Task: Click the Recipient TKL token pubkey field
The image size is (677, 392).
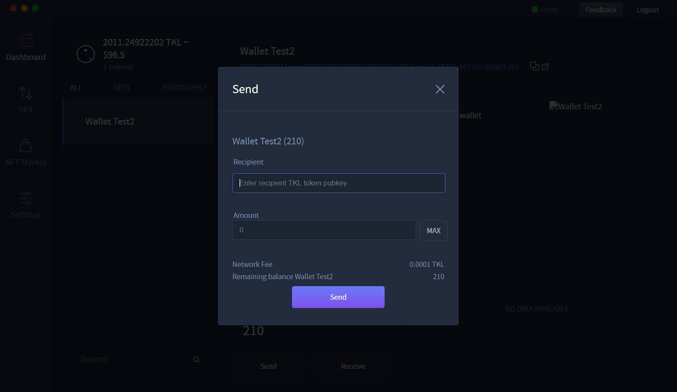Action: click(x=339, y=183)
